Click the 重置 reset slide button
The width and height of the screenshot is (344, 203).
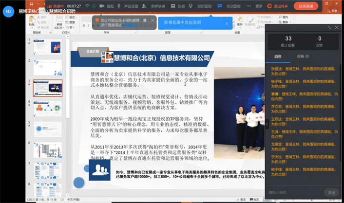coord(70,22)
